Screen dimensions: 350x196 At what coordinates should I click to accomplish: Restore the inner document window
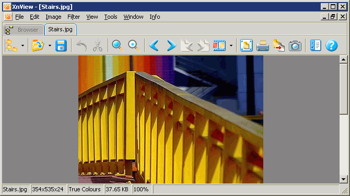coord(333,17)
